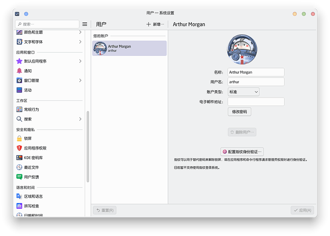Open KDE 密码库 settings page
The image size is (330, 236).
click(x=49, y=158)
